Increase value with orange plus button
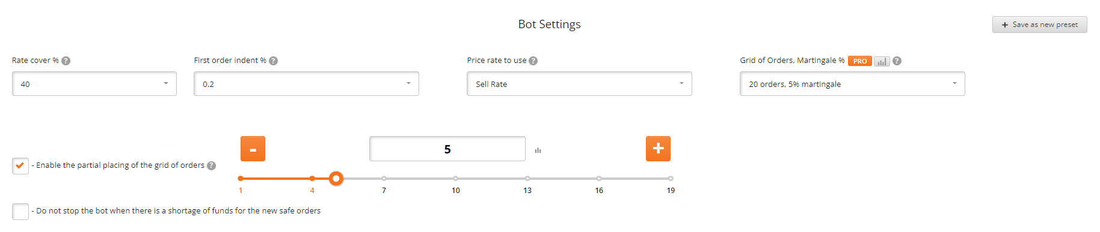 click(659, 149)
